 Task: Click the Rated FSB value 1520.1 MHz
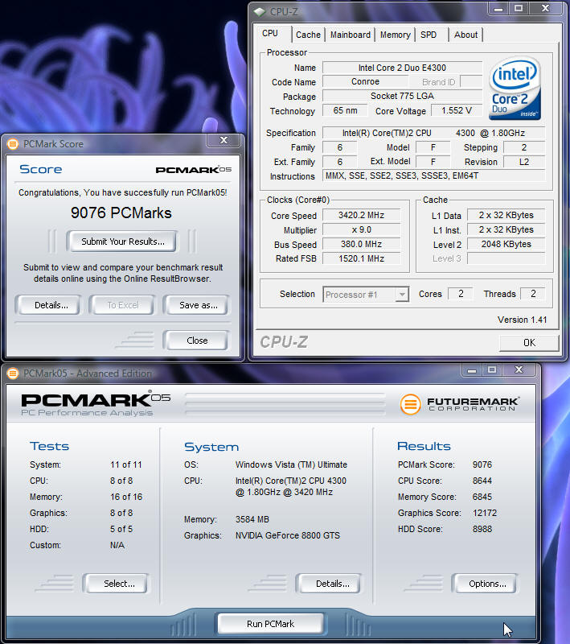(361, 258)
